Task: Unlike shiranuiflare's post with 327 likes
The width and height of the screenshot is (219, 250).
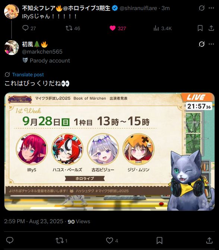Action: (112, 28)
